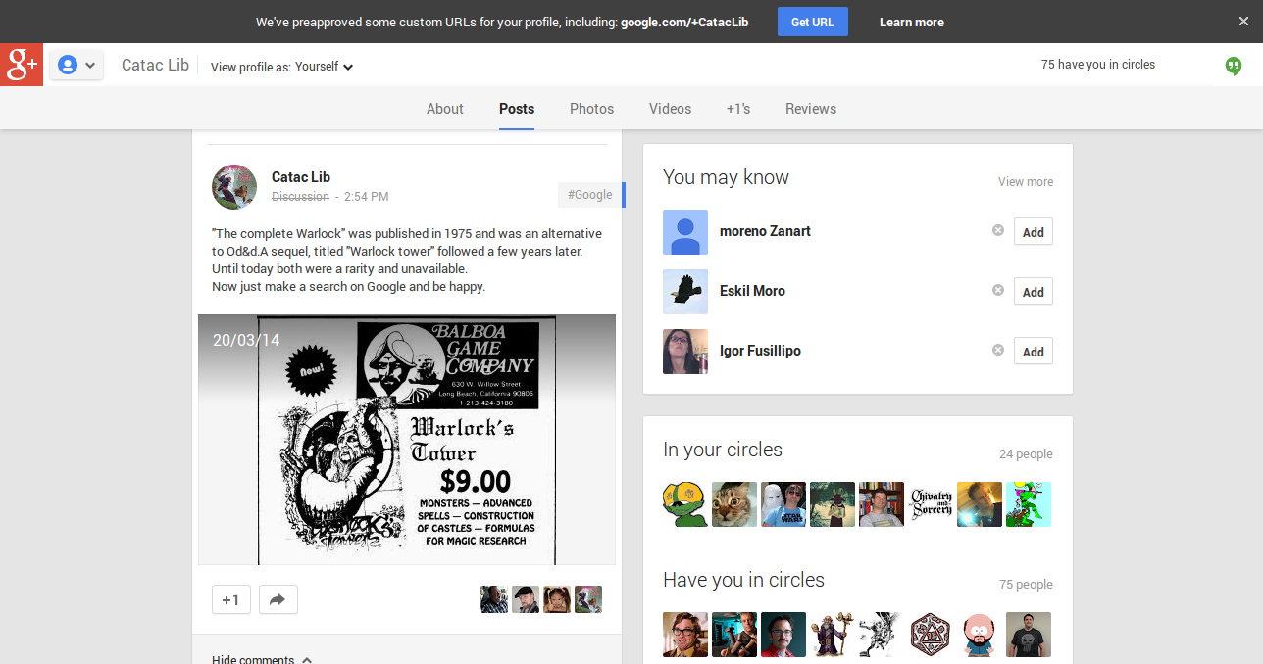Share the post with the arrow icon
This screenshot has width=1263, height=664.
[278, 600]
